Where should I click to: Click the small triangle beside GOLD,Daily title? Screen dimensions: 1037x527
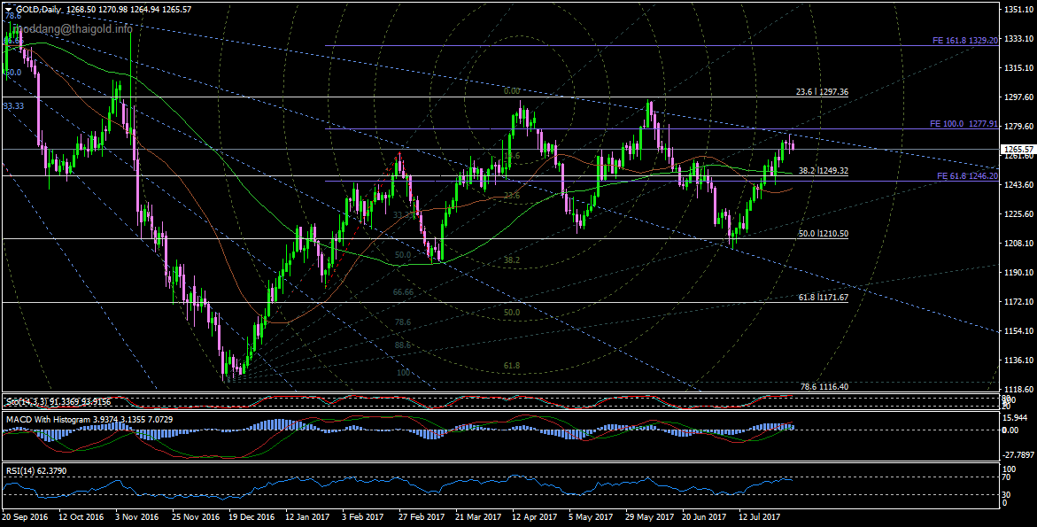click(x=9, y=10)
